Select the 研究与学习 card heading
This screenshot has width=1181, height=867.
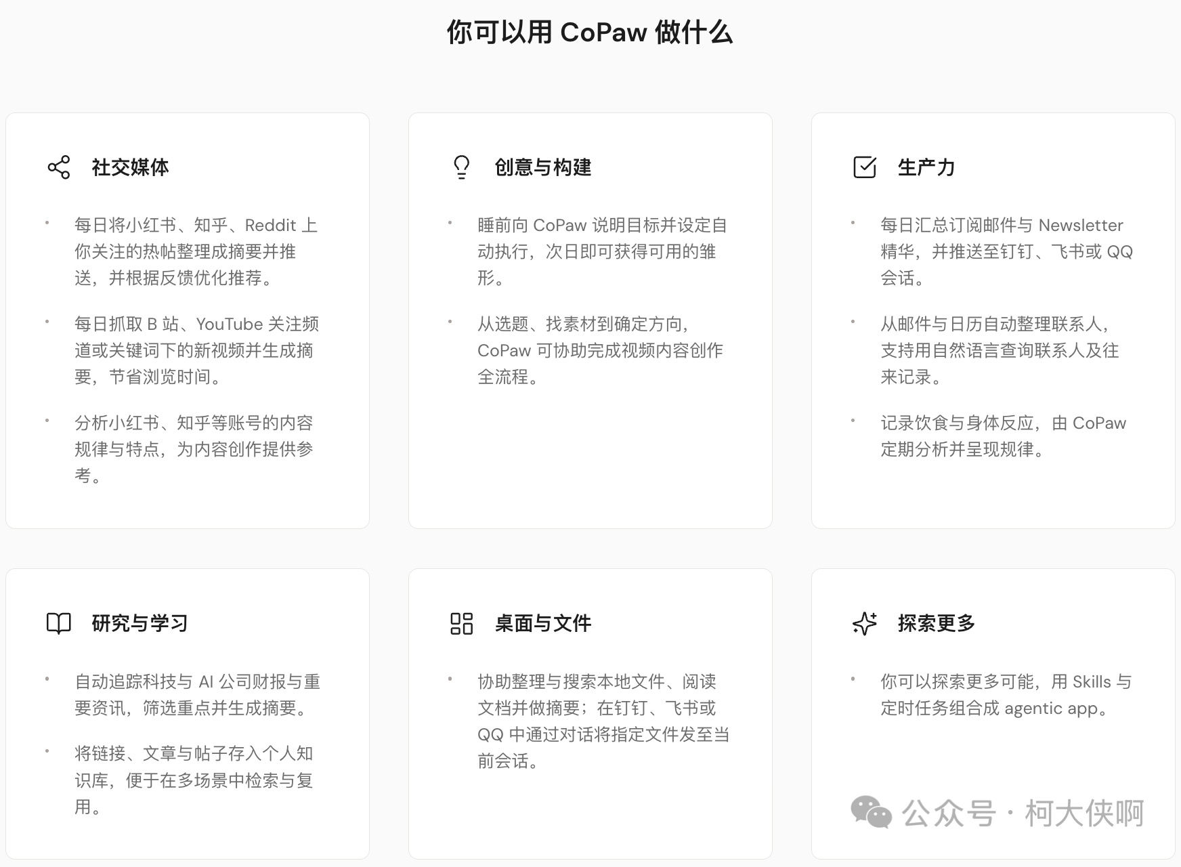pyautogui.click(x=140, y=623)
